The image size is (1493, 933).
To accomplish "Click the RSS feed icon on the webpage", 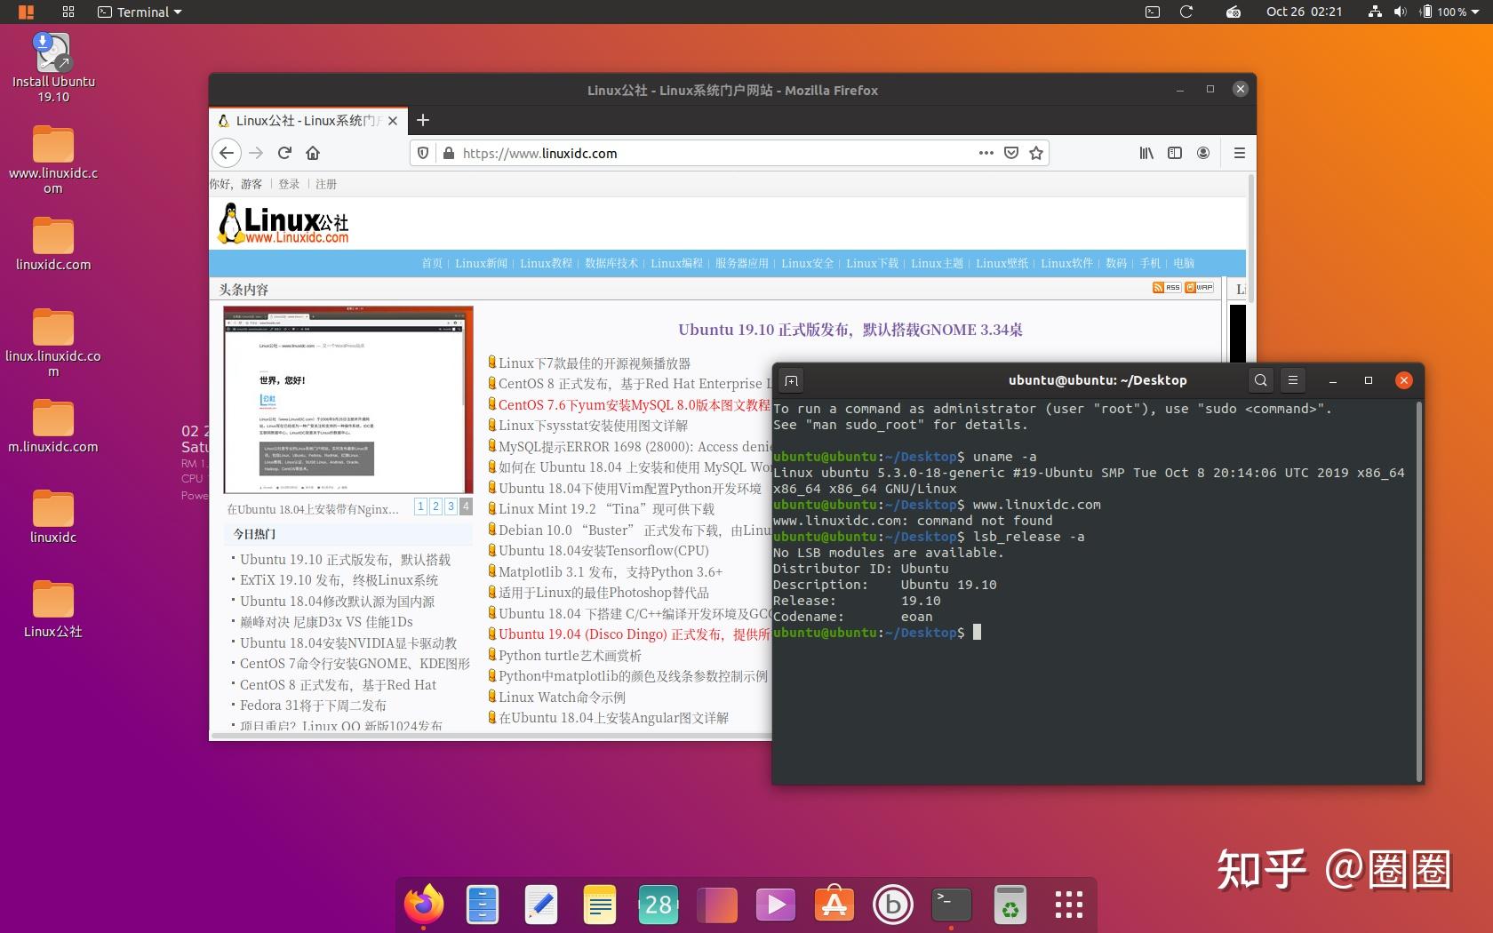I will click(1164, 287).
